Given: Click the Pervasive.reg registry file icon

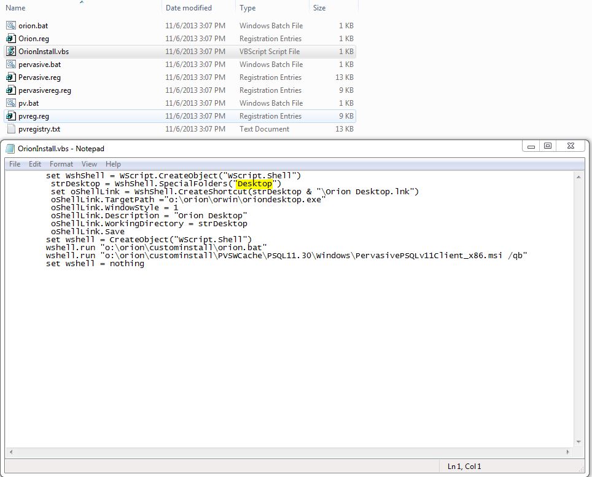Looking at the screenshot, I should [11, 77].
